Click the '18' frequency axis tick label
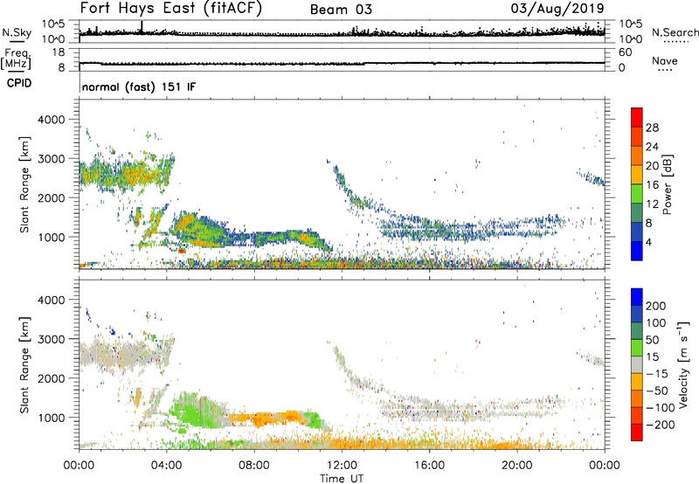Viewport: 699px width, 484px height. click(59, 52)
